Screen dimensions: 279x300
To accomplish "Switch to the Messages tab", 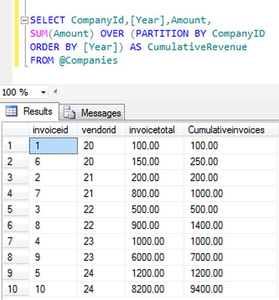I will (x=92, y=112).
